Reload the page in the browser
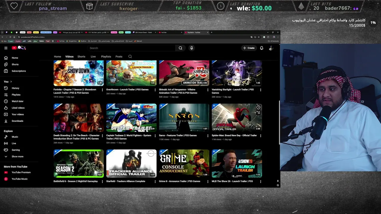 click(10, 37)
